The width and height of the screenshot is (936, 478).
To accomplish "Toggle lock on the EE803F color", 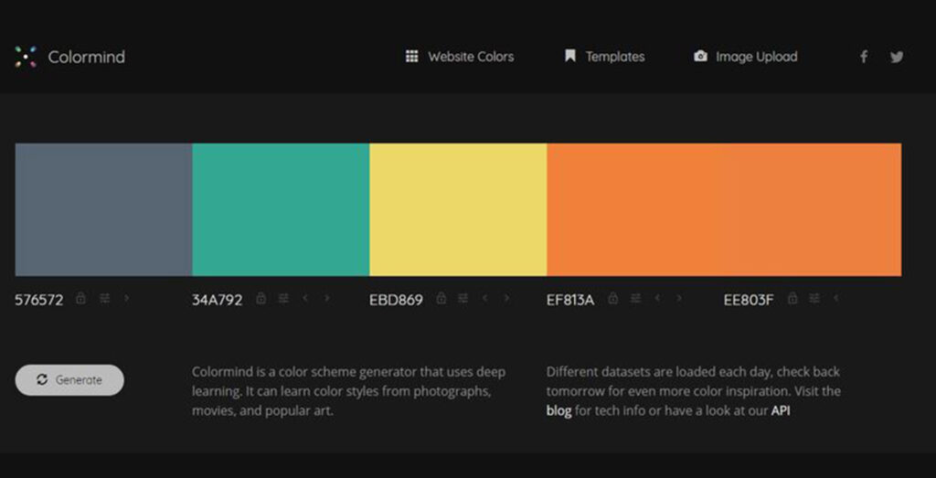I will (x=792, y=298).
